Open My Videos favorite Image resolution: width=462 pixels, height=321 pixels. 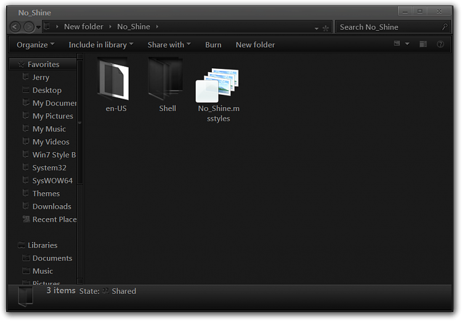(51, 142)
